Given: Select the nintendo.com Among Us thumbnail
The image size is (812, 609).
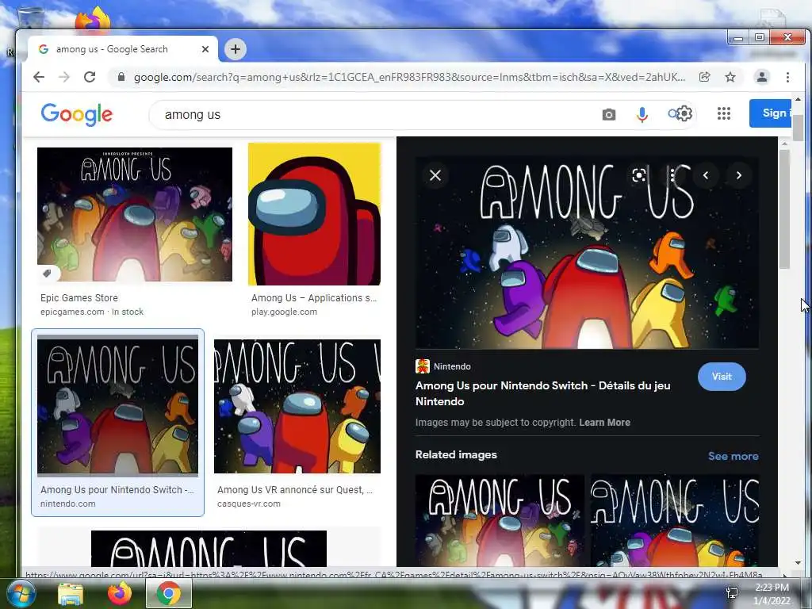Looking at the screenshot, I should pos(117,406).
